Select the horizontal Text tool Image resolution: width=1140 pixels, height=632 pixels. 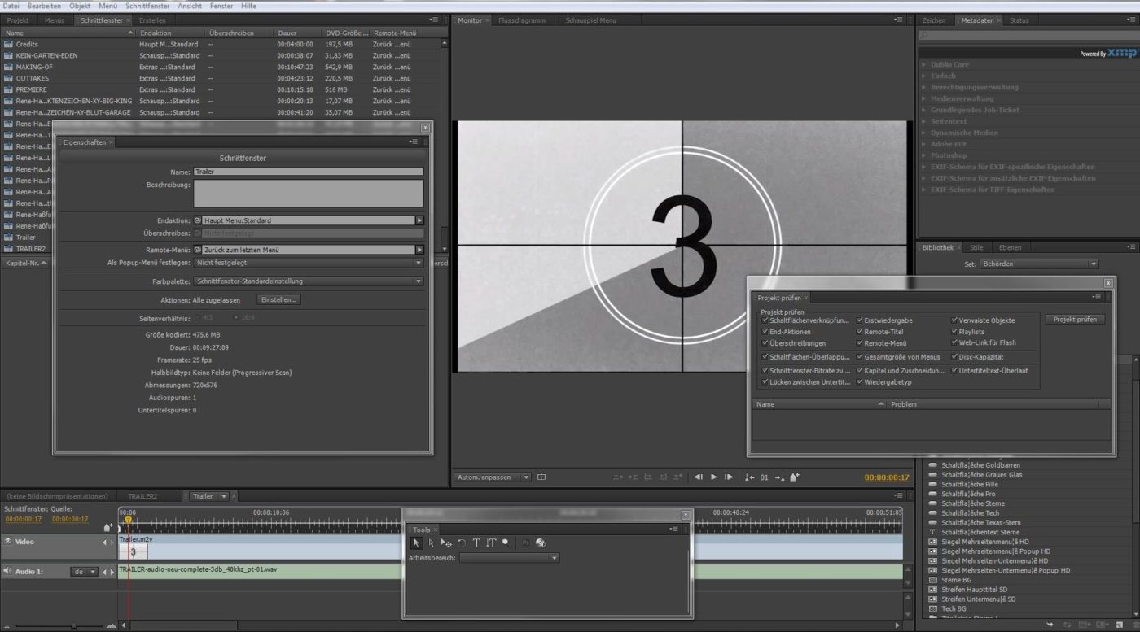(476, 543)
